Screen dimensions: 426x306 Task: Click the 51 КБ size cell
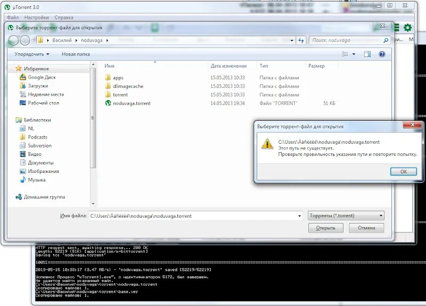coord(329,103)
